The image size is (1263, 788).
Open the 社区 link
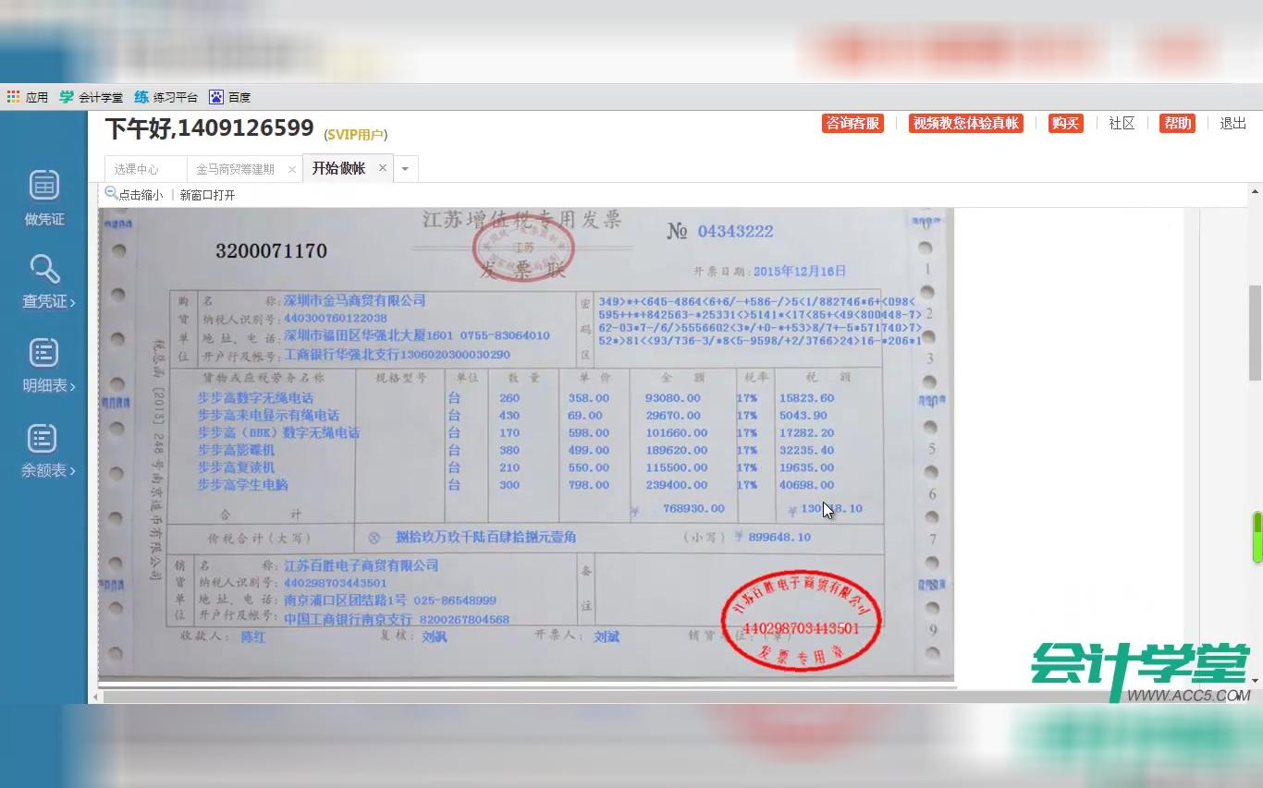click(1122, 123)
